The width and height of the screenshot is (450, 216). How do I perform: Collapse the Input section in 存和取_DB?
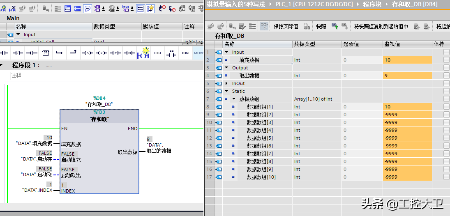(226, 52)
